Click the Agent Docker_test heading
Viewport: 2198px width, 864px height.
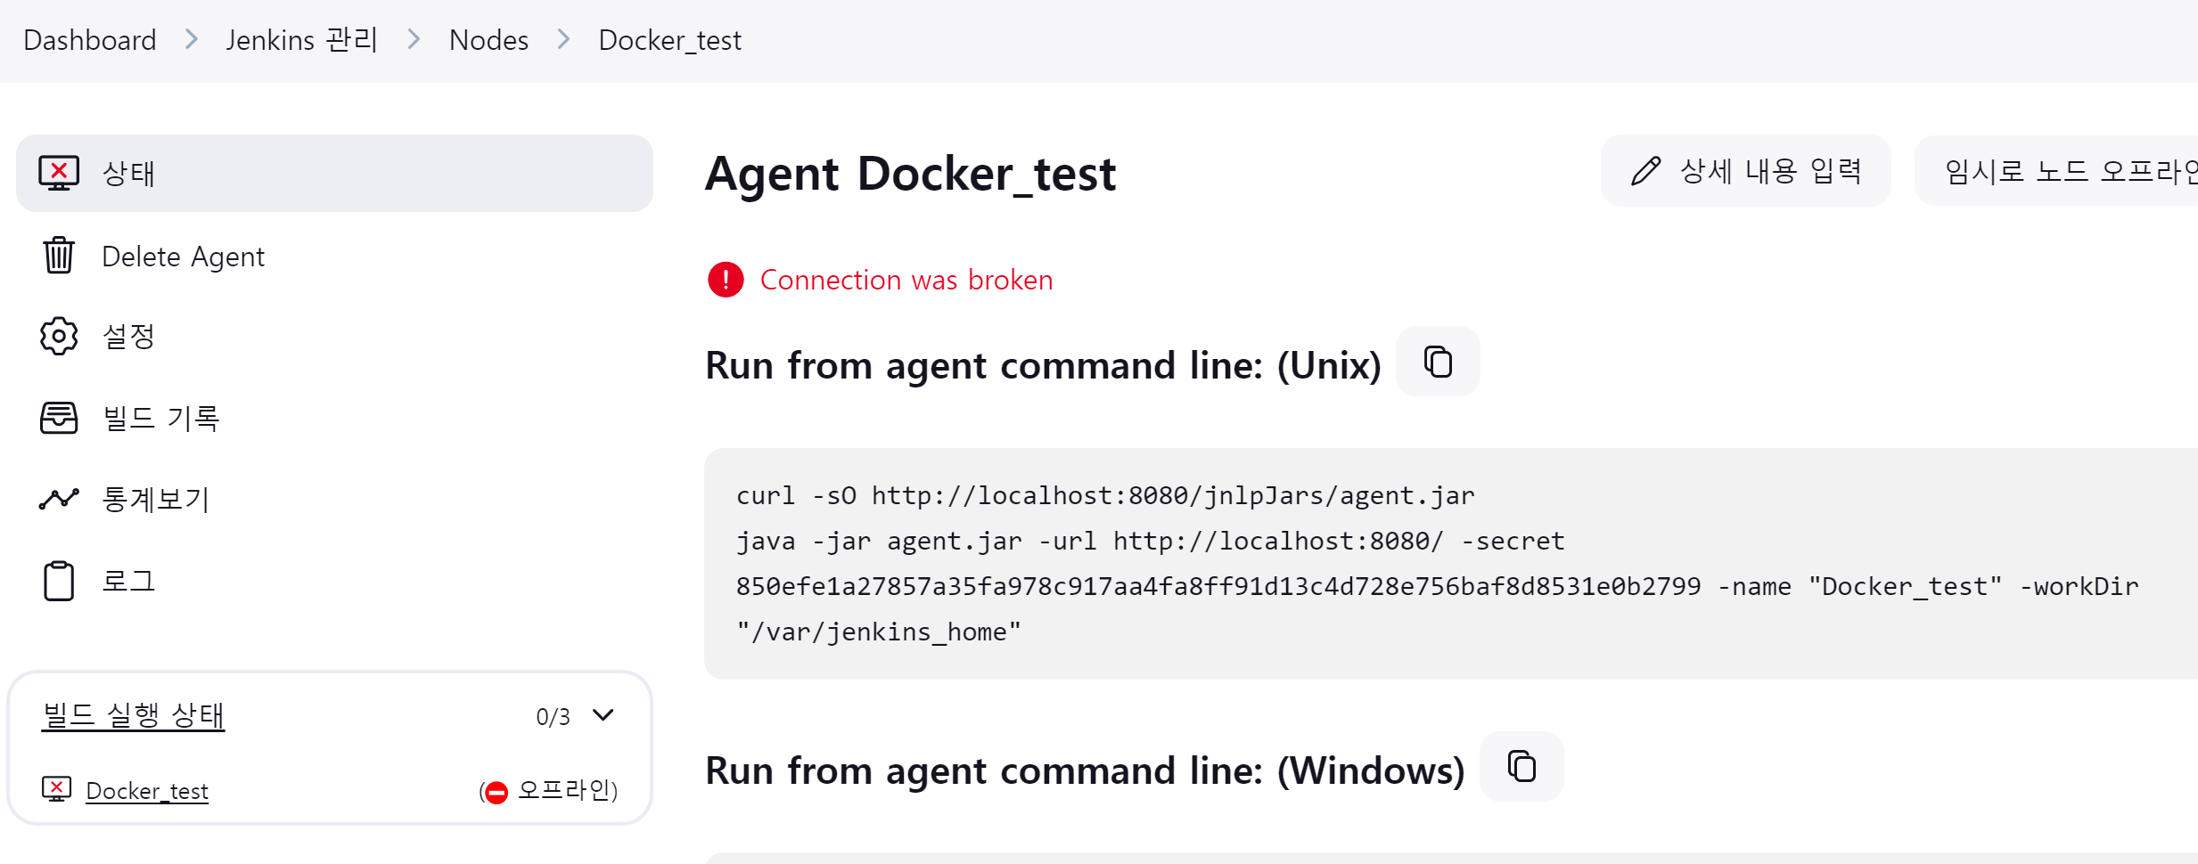point(910,173)
